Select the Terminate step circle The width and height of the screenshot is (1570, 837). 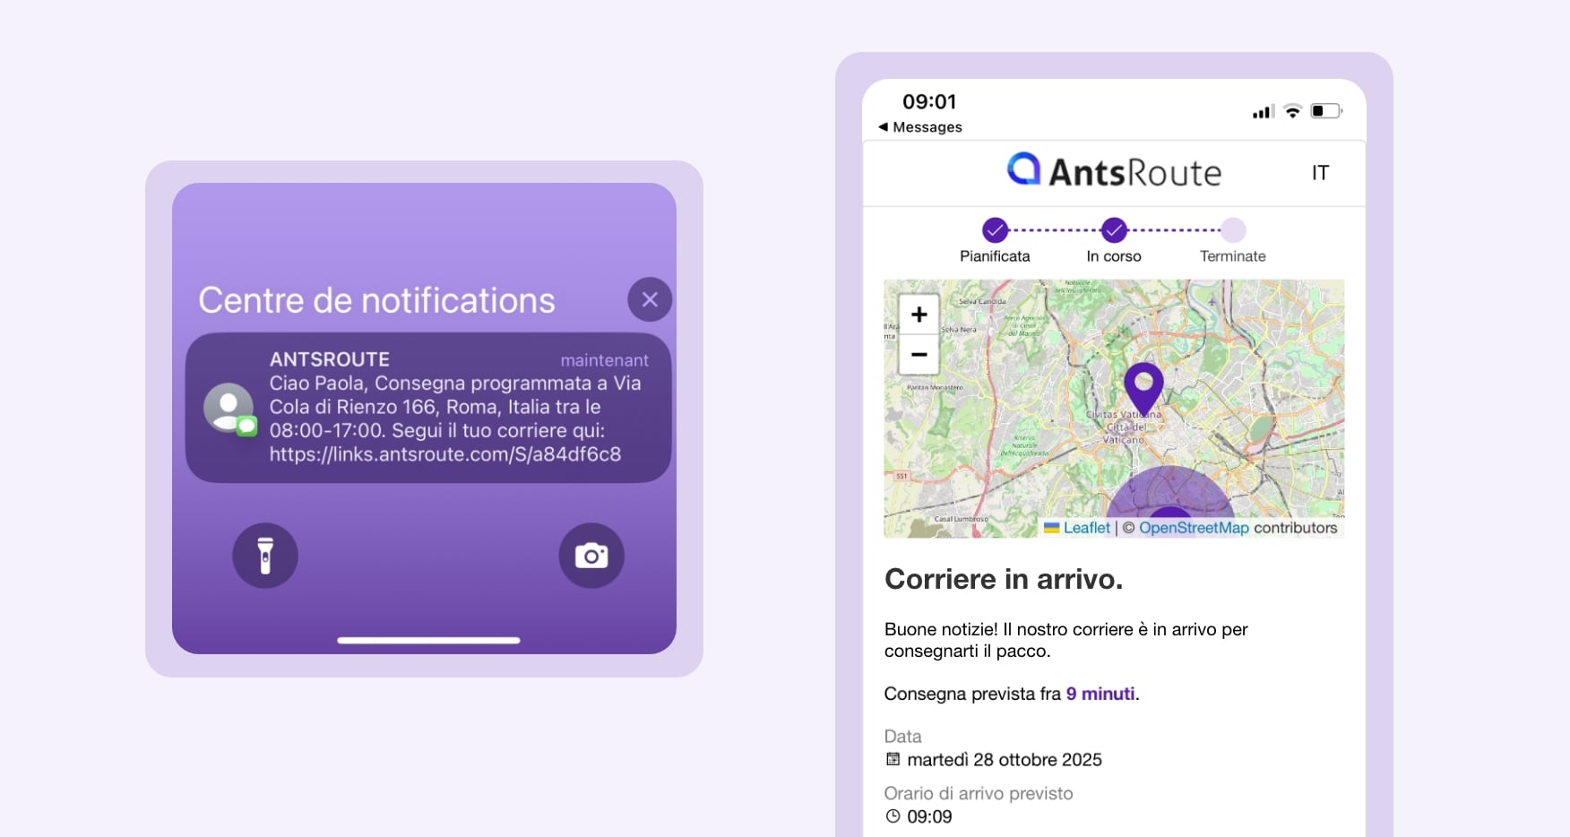[x=1232, y=229]
